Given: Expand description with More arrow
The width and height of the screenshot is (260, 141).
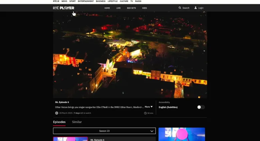Looking at the screenshot, I should tap(149, 107).
